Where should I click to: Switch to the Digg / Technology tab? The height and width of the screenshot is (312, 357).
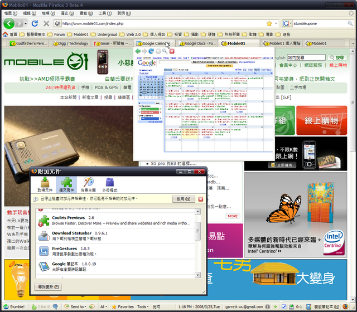coord(70,43)
